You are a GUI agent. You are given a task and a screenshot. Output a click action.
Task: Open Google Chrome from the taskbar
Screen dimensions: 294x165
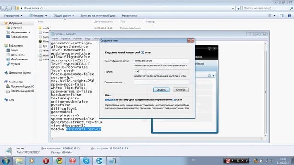tap(59, 161)
